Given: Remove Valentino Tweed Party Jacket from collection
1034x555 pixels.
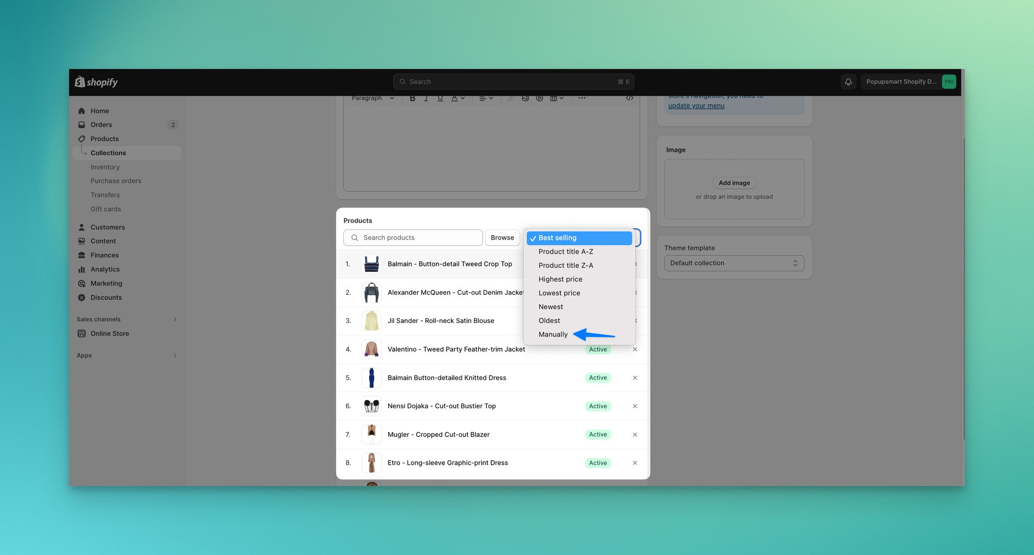Looking at the screenshot, I should (635, 349).
